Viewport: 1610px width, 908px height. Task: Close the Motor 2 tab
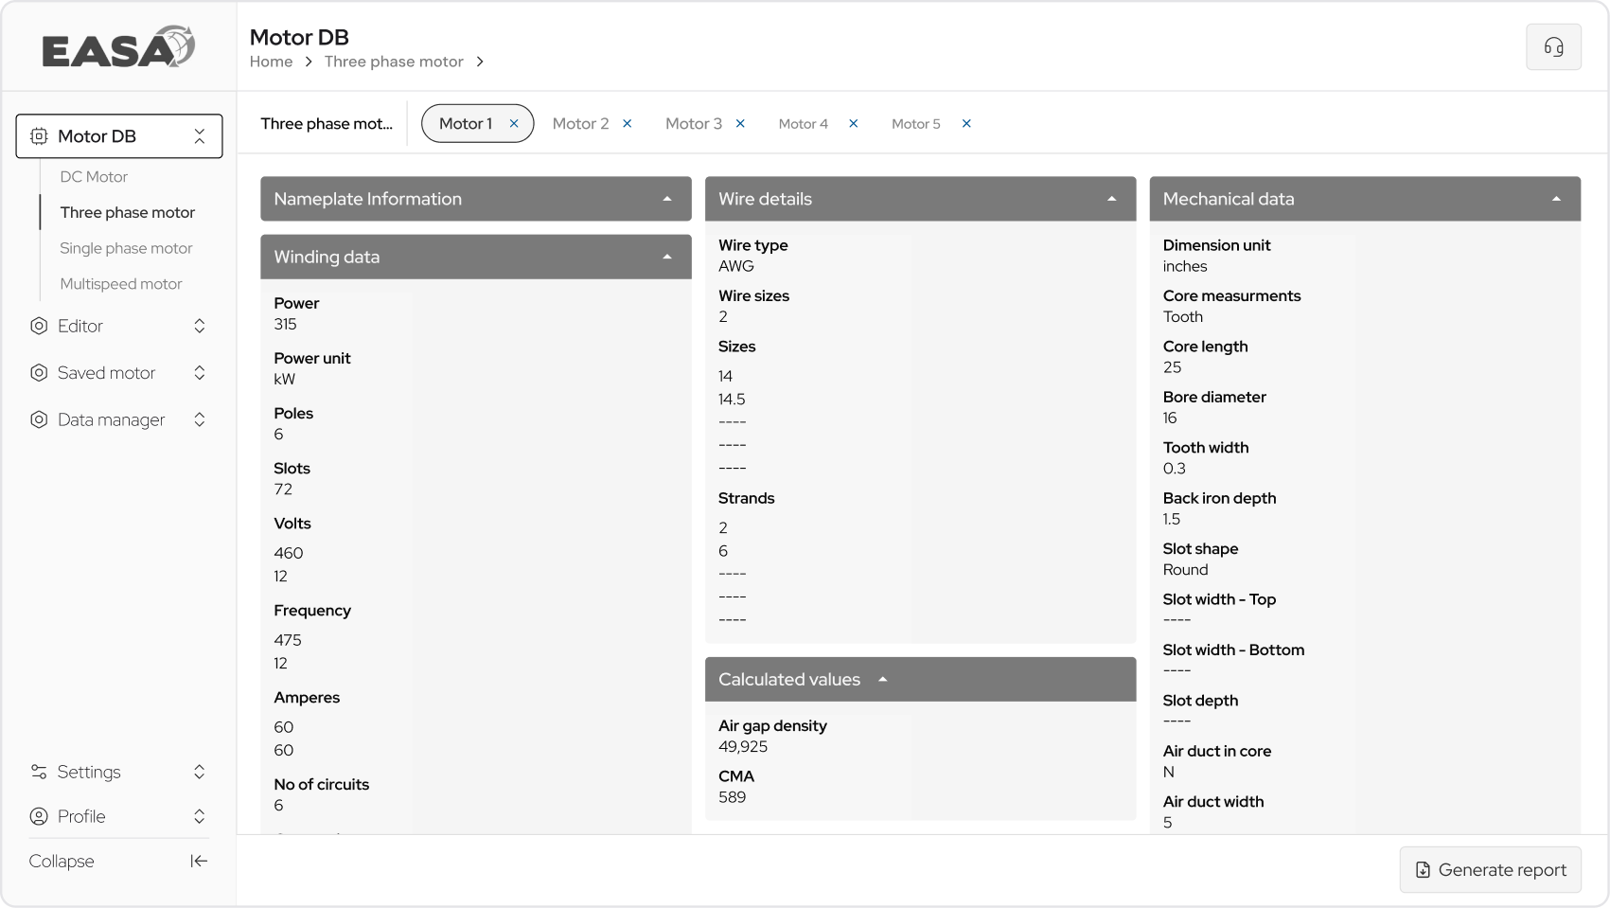(627, 124)
